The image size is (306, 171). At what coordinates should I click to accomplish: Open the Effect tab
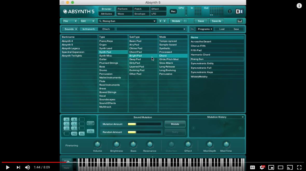[158, 9]
